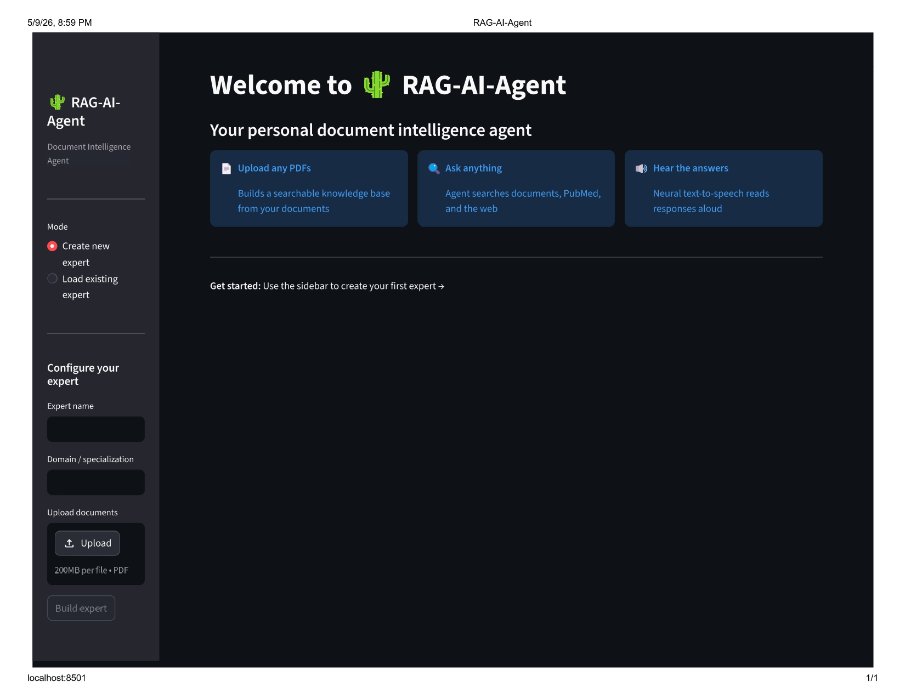The width and height of the screenshot is (905, 699).
Task: Click the Build expert button
Action: pos(81,608)
